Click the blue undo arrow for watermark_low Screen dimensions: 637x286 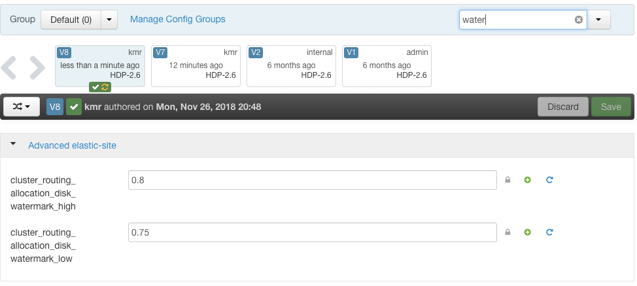click(x=549, y=232)
